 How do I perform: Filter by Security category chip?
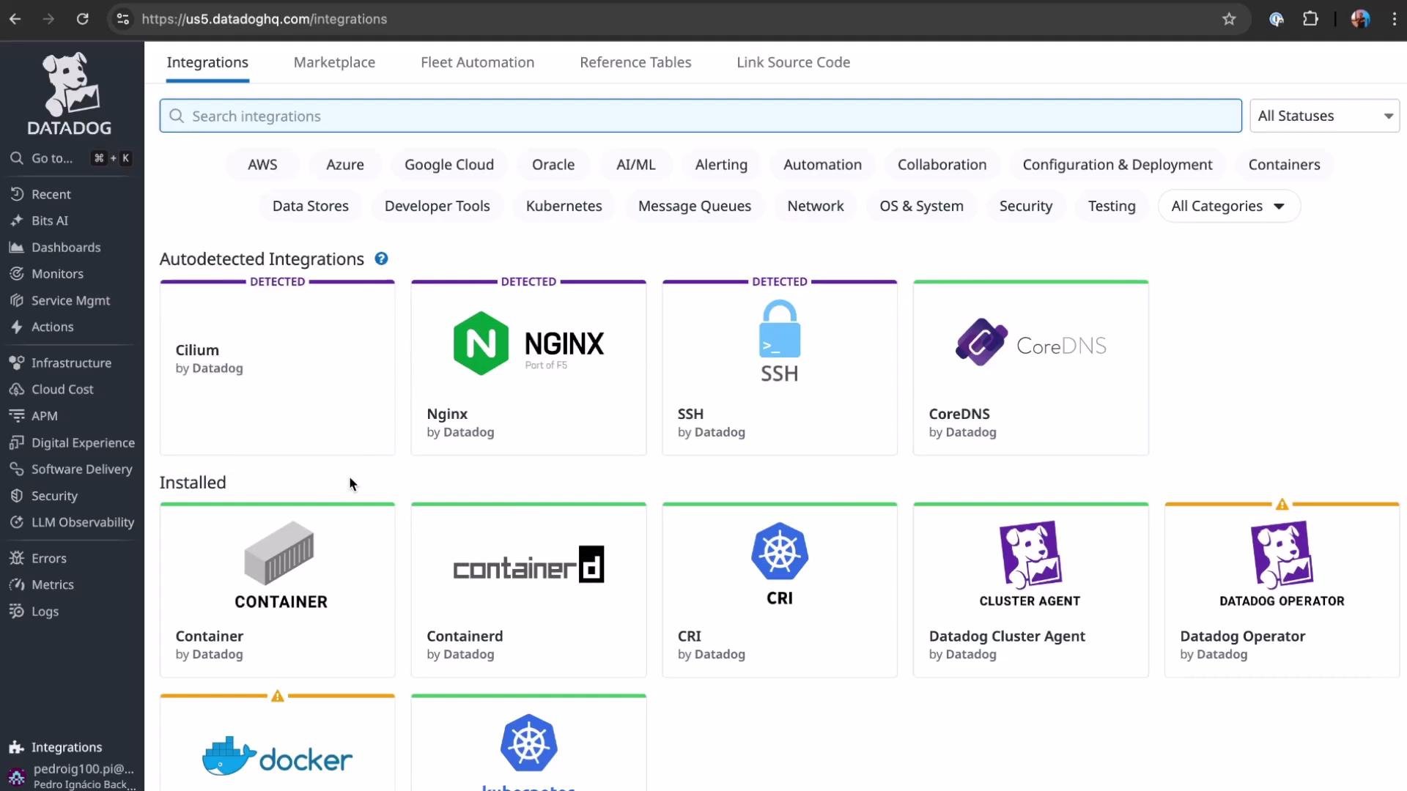pyautogui.click(x=1025, y=206)
